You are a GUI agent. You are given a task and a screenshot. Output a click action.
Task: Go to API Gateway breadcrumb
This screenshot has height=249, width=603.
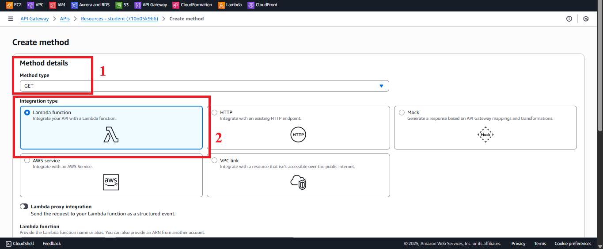[34, 19]
